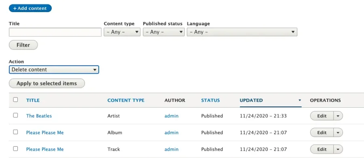Sort table by Title column
Screen dimensions: 364x158
(33, 100)
